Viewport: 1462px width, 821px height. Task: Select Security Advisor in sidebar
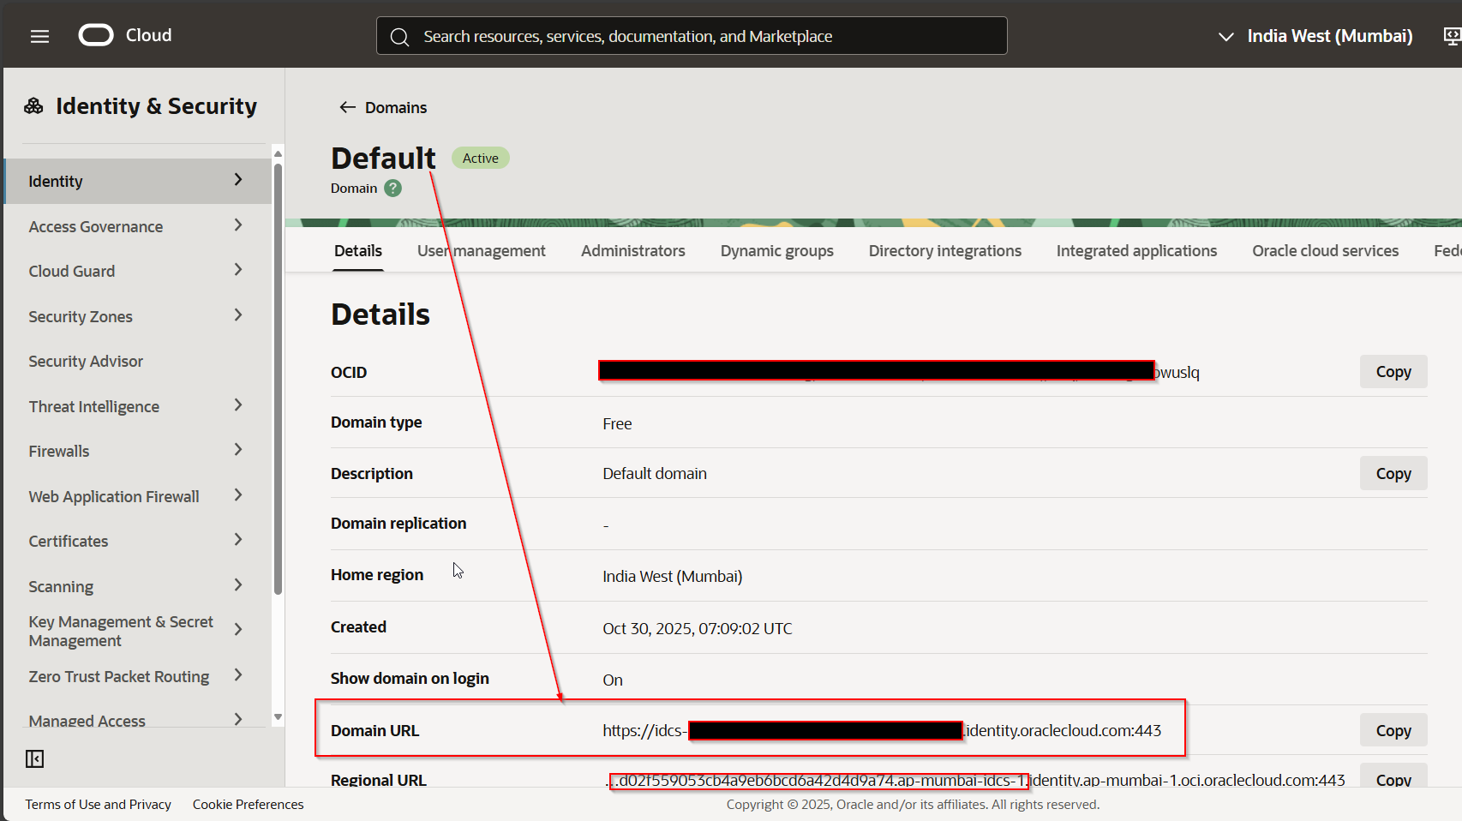point(86,362)
